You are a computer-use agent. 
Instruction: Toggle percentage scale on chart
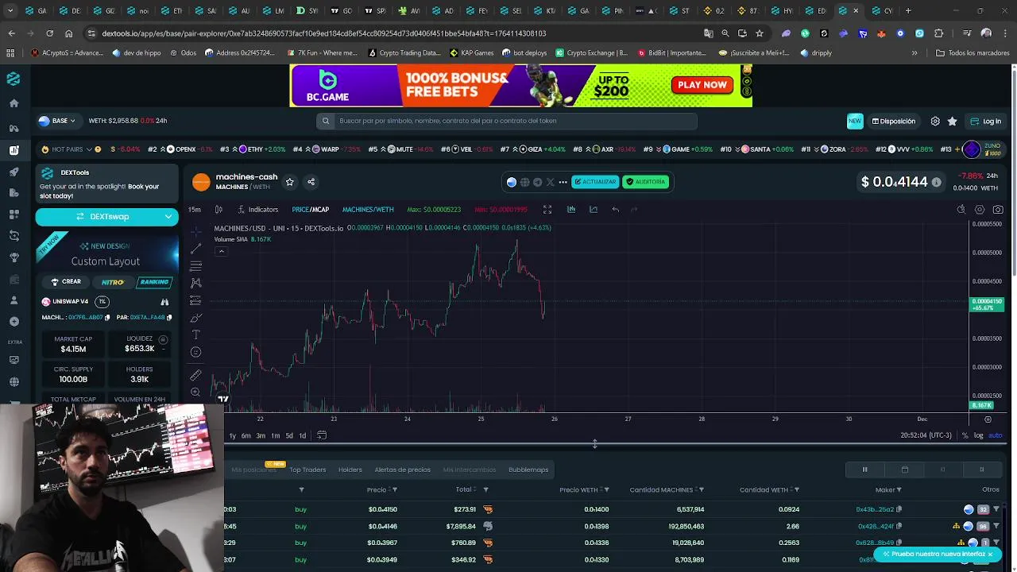point(965,435)
